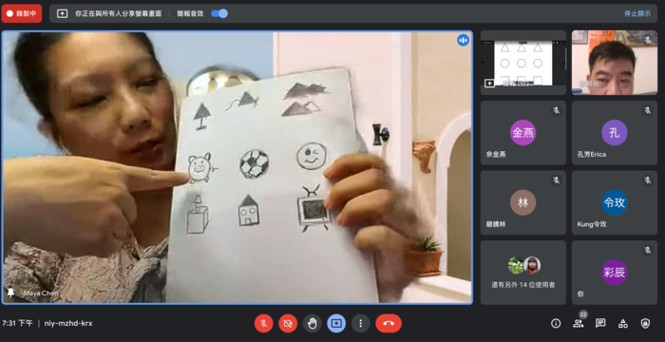
Task: Select the 孔芳Erica participant tile
Action: [x=614, y=132]
